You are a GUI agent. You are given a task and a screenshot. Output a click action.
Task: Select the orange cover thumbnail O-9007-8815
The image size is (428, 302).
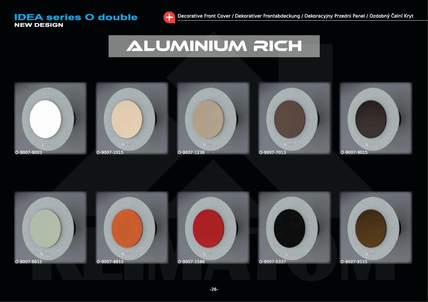coord(132,227)
